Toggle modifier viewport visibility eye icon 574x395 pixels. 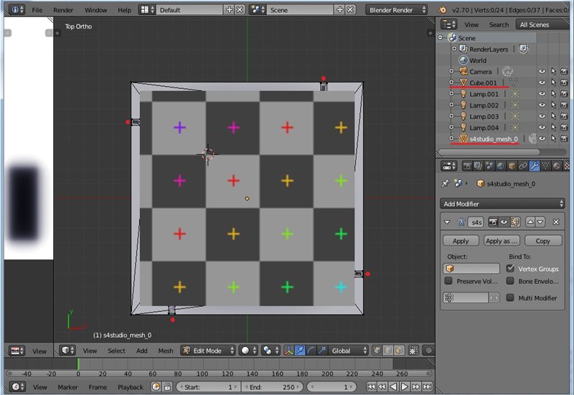pos(504,222)
